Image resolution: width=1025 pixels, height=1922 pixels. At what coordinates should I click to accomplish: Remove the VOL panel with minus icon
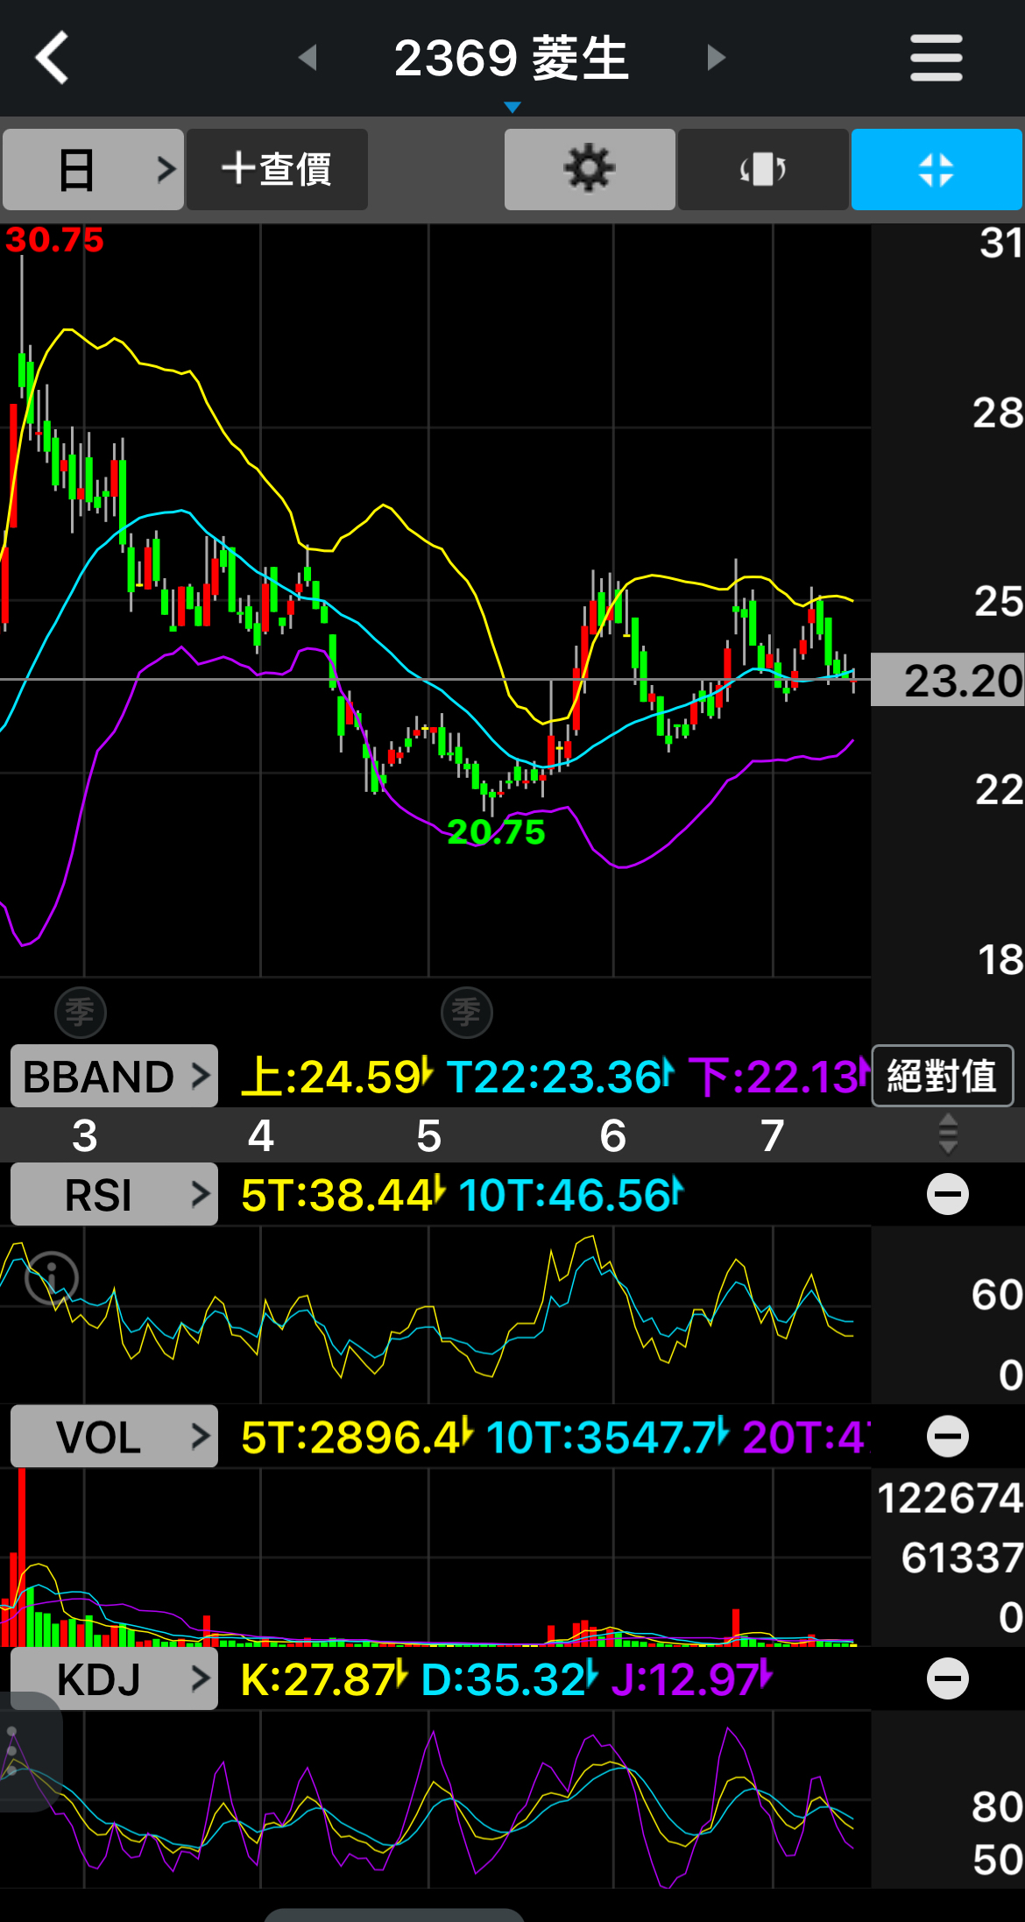948,1437
